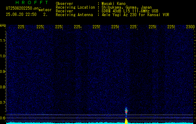Click the red-green meteor echo in the spectrogram
This screenshot has width=196, height=124.
pyautogui.click(x=126, y=111)
